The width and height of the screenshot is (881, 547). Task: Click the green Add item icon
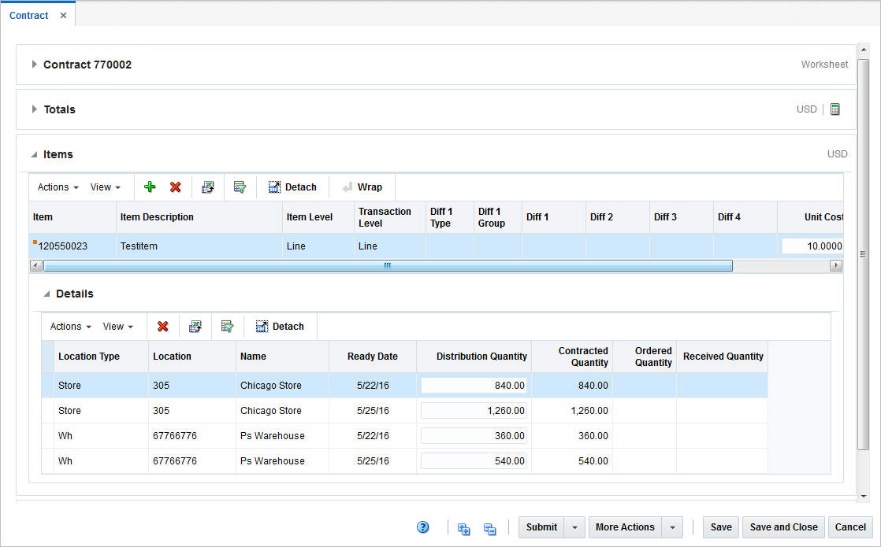pos(150,187)
